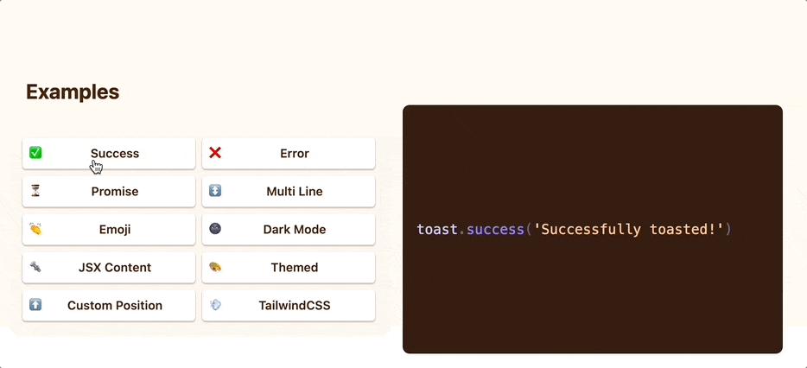Click the hourglass icon on Promise

[x=35, y=191]
